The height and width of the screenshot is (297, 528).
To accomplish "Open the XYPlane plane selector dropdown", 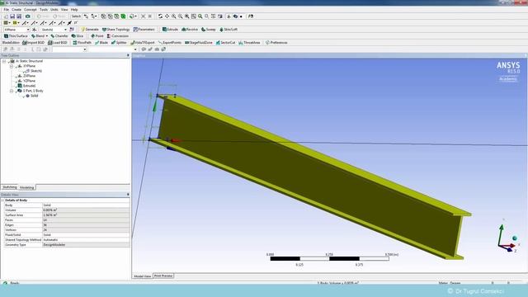I will 28,30.
